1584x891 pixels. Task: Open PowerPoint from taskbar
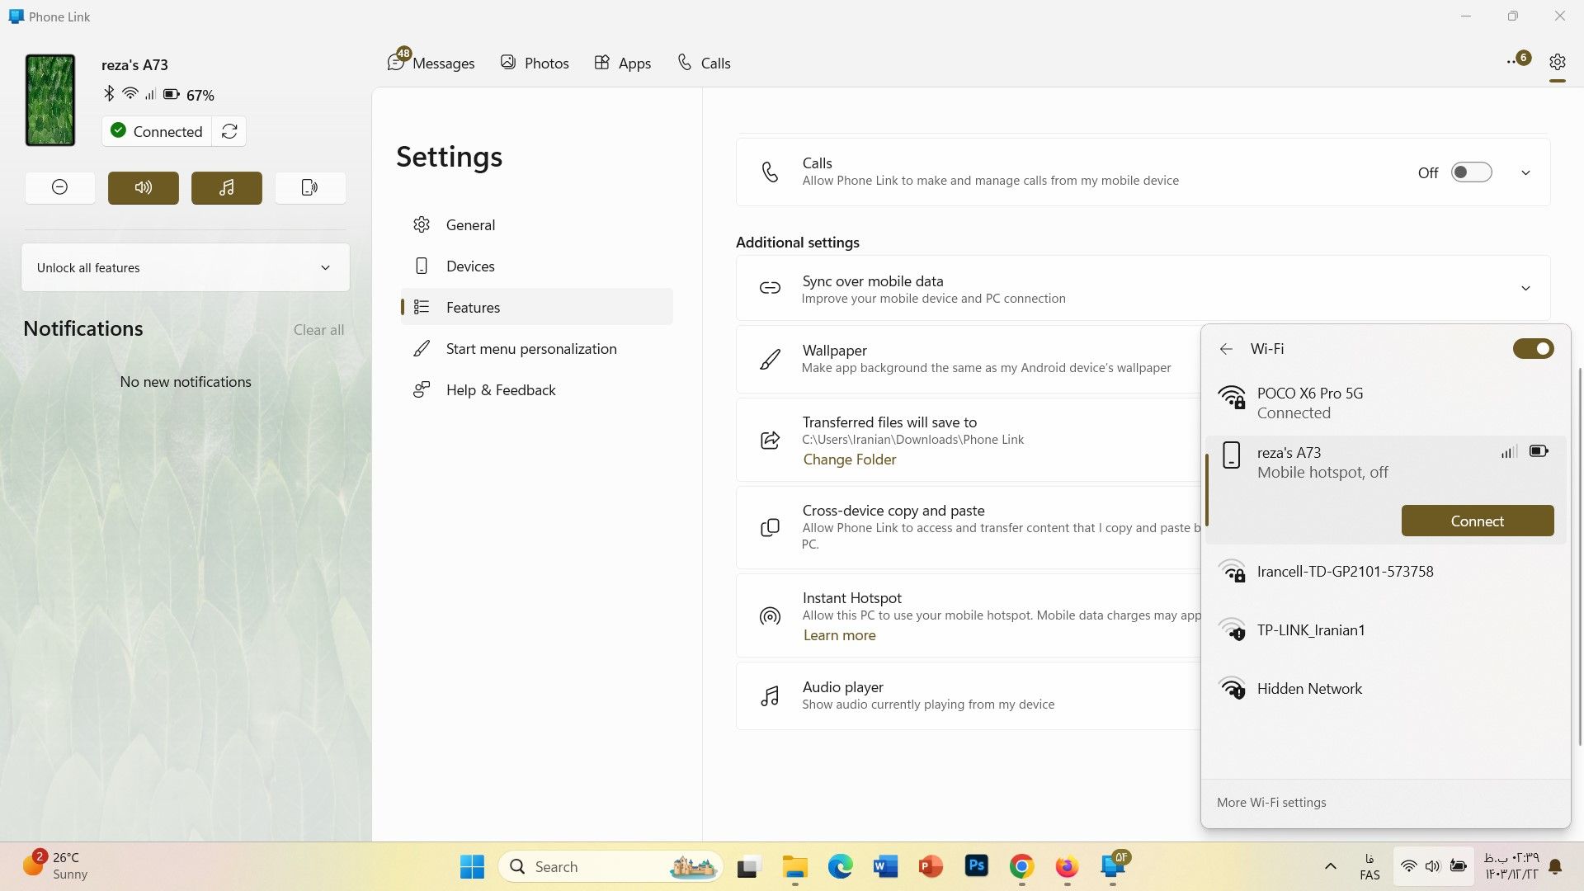click(x=931, y=866)
